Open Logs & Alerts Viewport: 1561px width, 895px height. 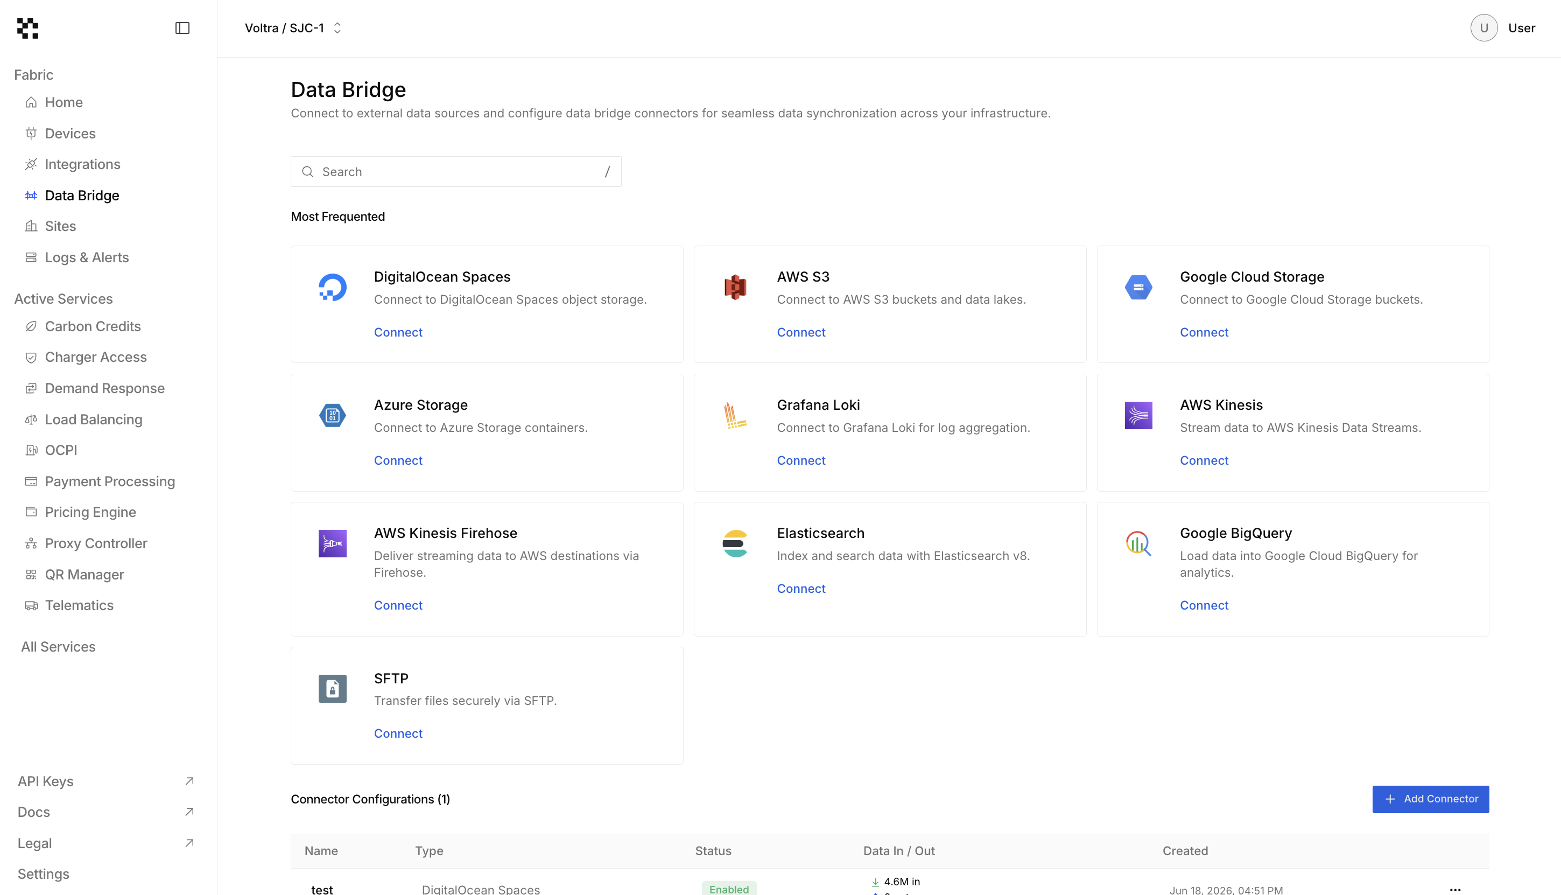pos(87,257)
